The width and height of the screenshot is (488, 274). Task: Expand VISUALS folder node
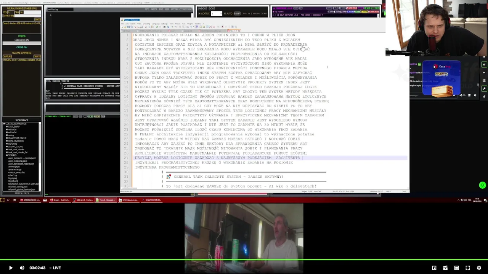[7, 155]
